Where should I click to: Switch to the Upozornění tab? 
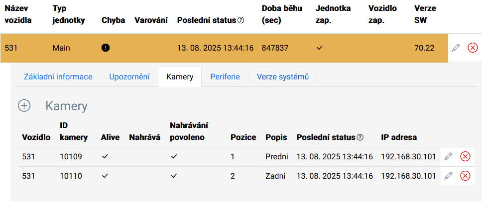click(x=129, y=76)
